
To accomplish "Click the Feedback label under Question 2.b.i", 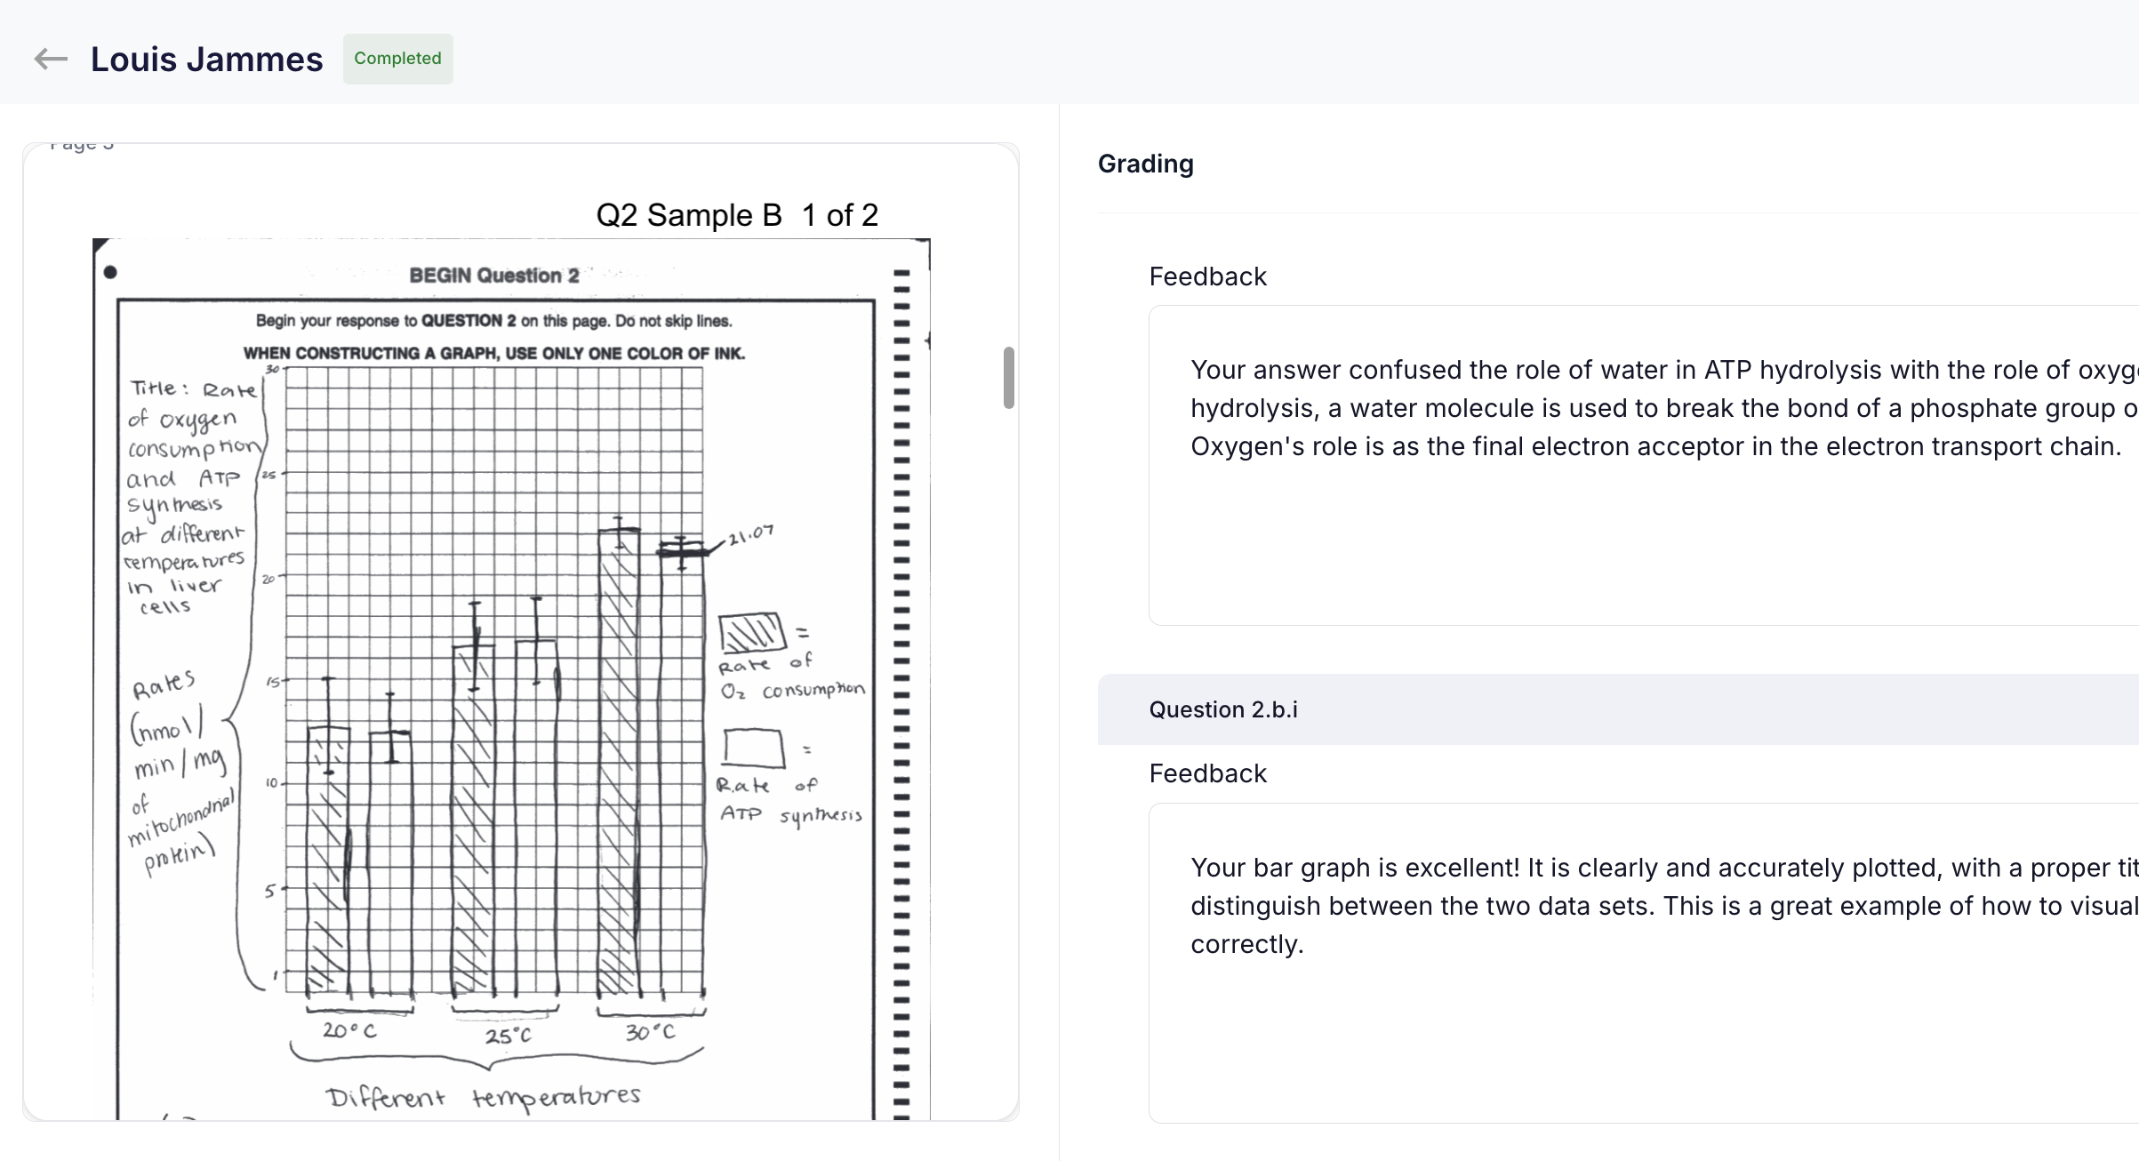I will coord(1207,773).
